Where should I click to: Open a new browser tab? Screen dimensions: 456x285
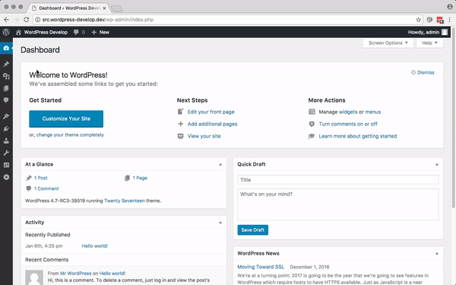click(116, 8)
